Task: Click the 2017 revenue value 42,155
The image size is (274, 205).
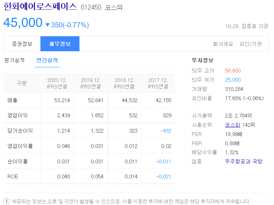Action: pos(164,100)
